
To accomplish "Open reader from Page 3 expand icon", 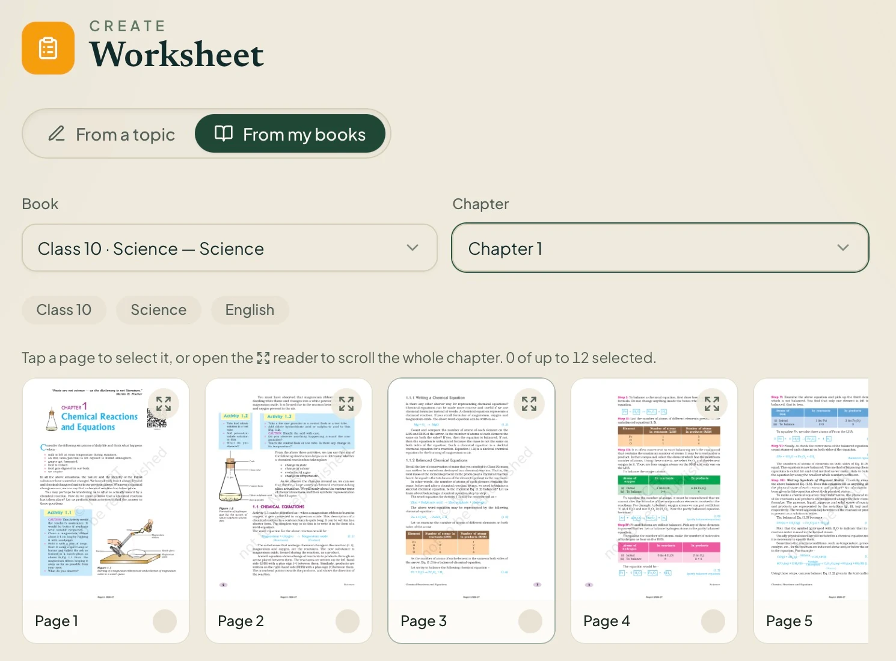I will [529, 404].
